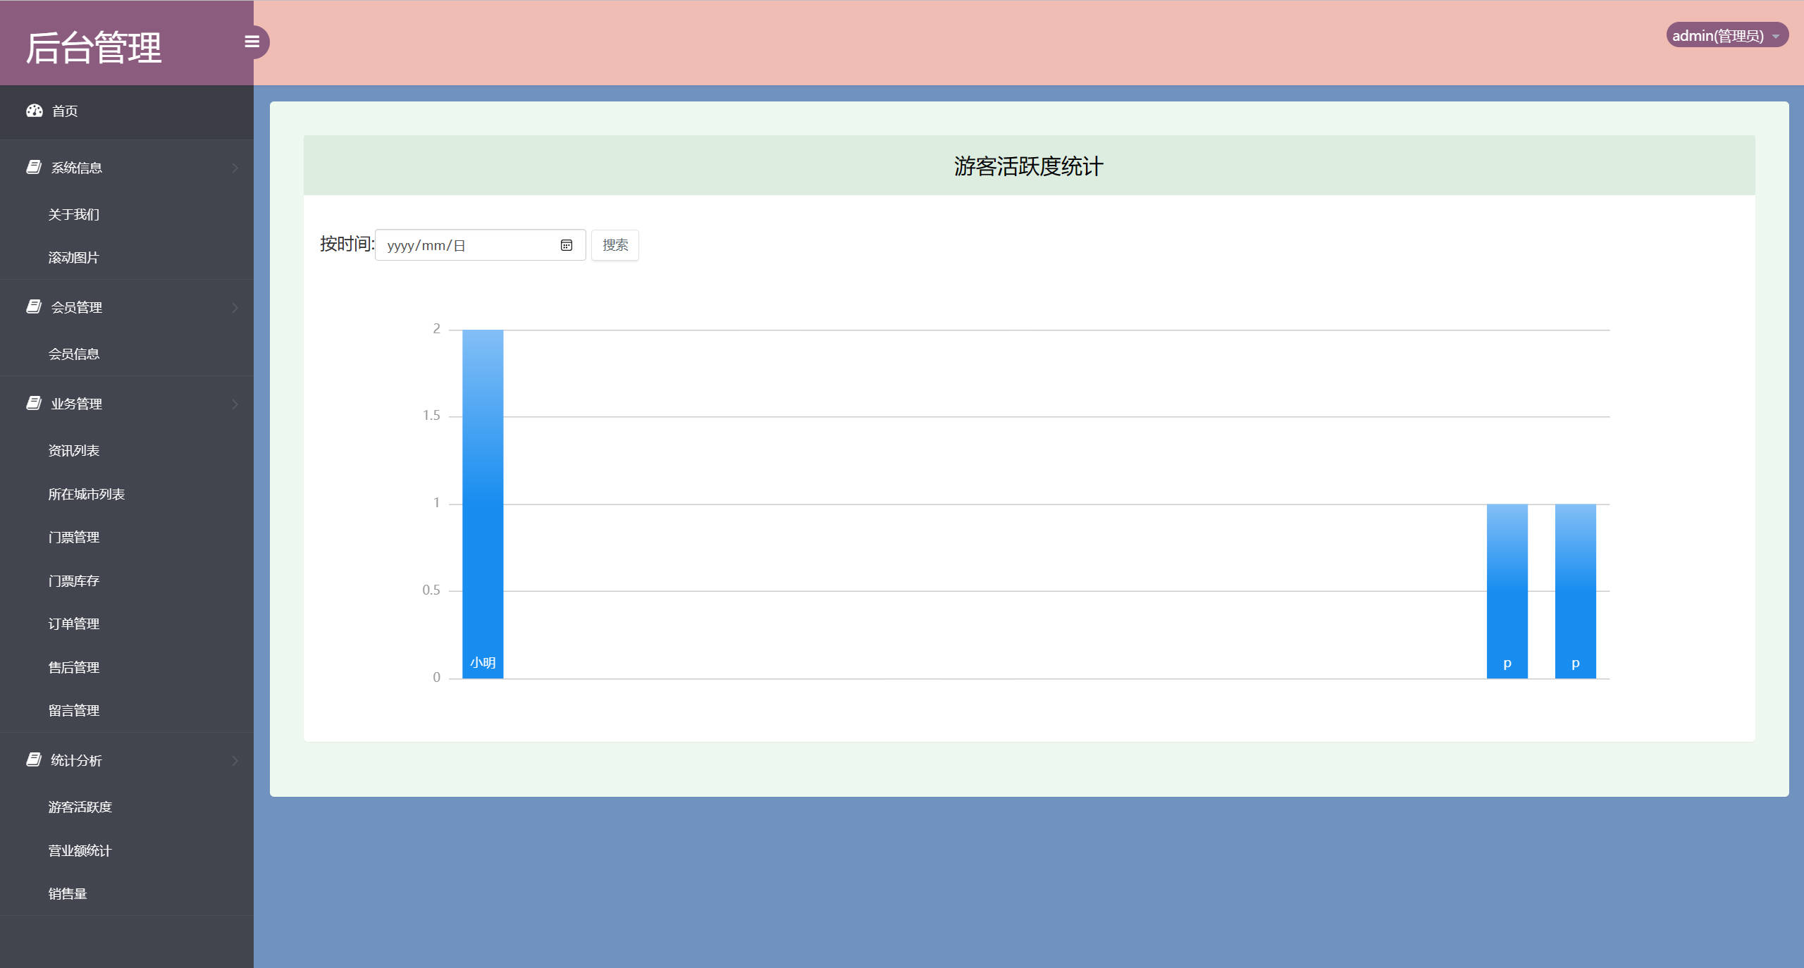Open the 游客活跃度 menu item
Viewport: 1804px width, 968px height.
tap(80, 807)
